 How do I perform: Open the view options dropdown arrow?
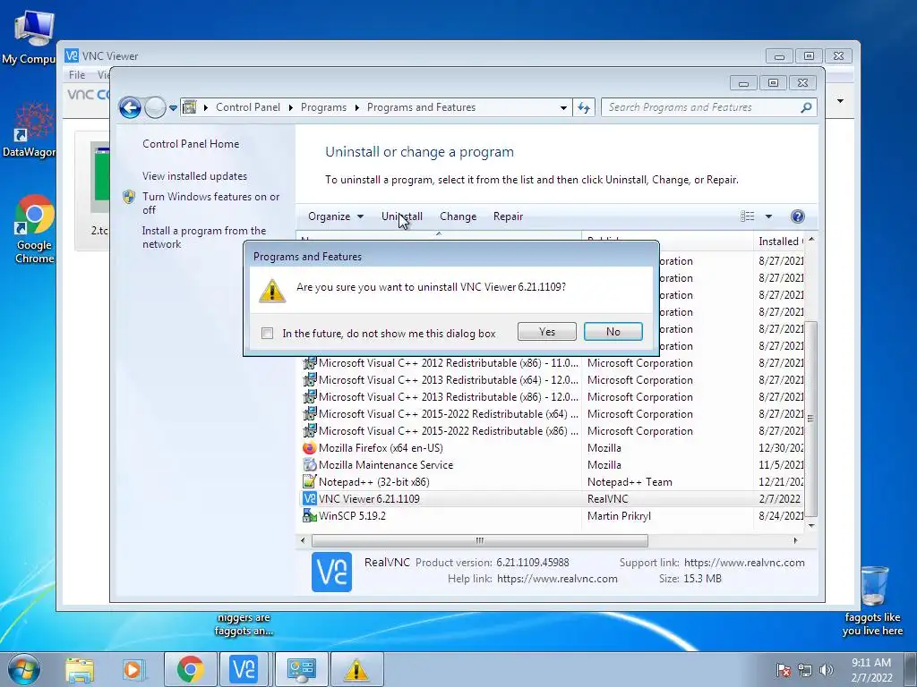point(768,216)
